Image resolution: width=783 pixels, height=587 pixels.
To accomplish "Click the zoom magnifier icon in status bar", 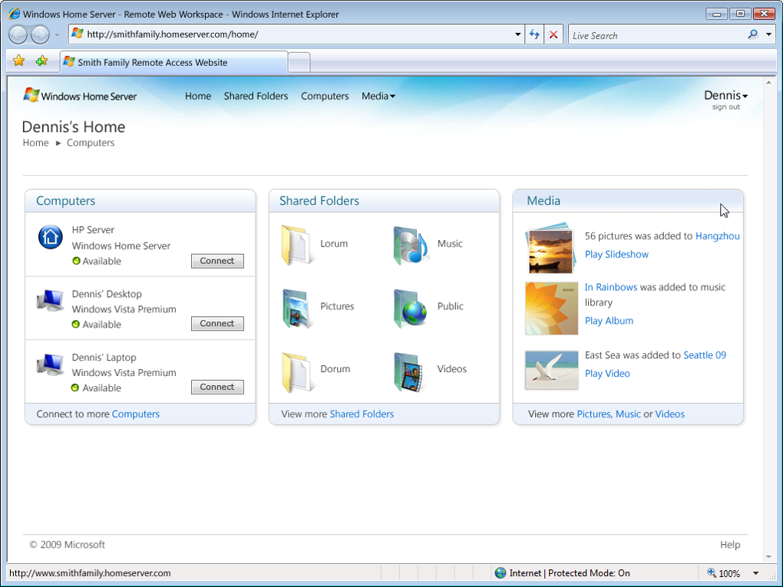I will [712, 572].
